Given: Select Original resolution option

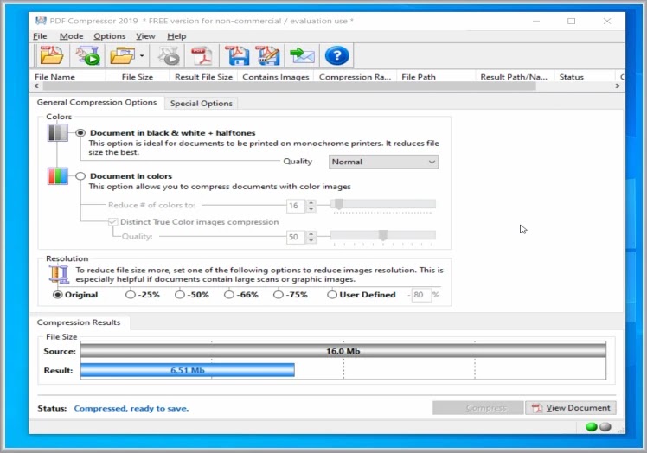Looking at the screenshot, I should 58,295.
